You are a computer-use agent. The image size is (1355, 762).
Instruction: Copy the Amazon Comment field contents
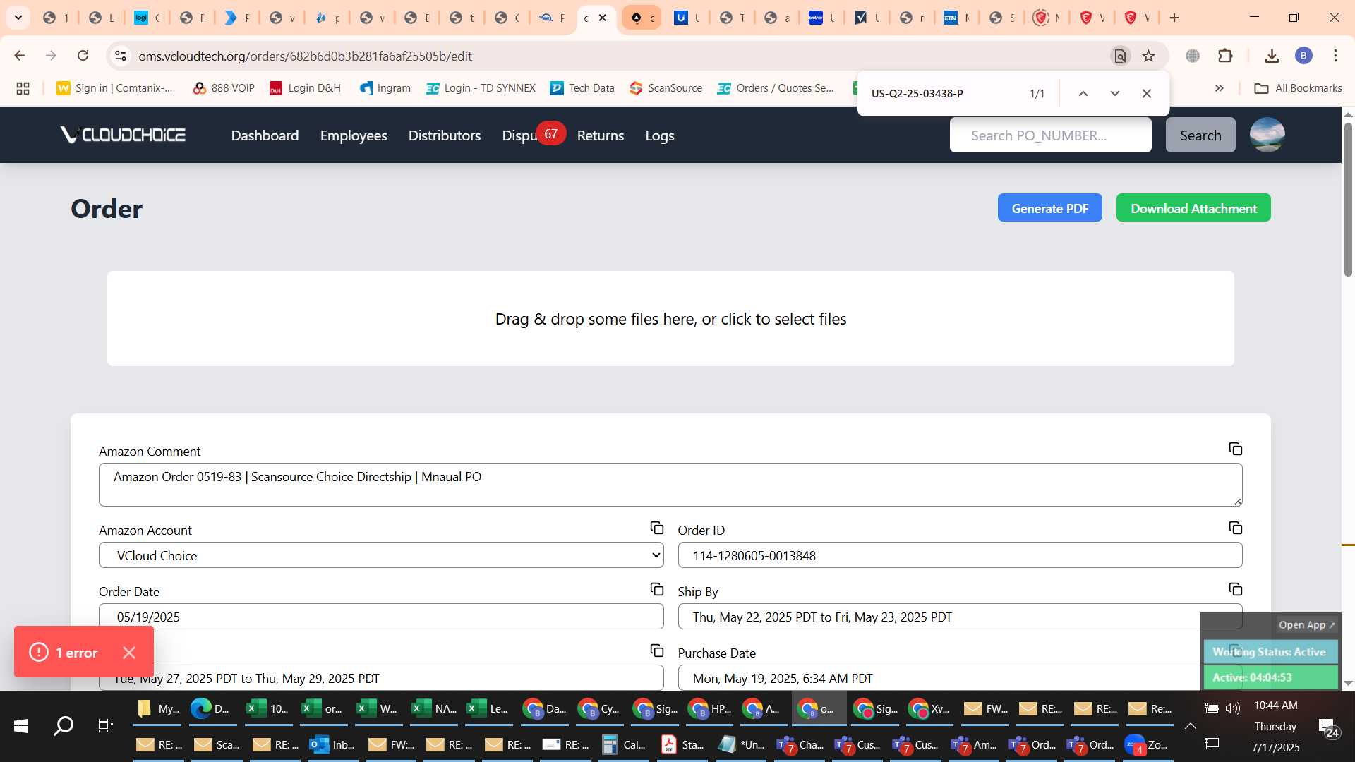click(1235, 449)
